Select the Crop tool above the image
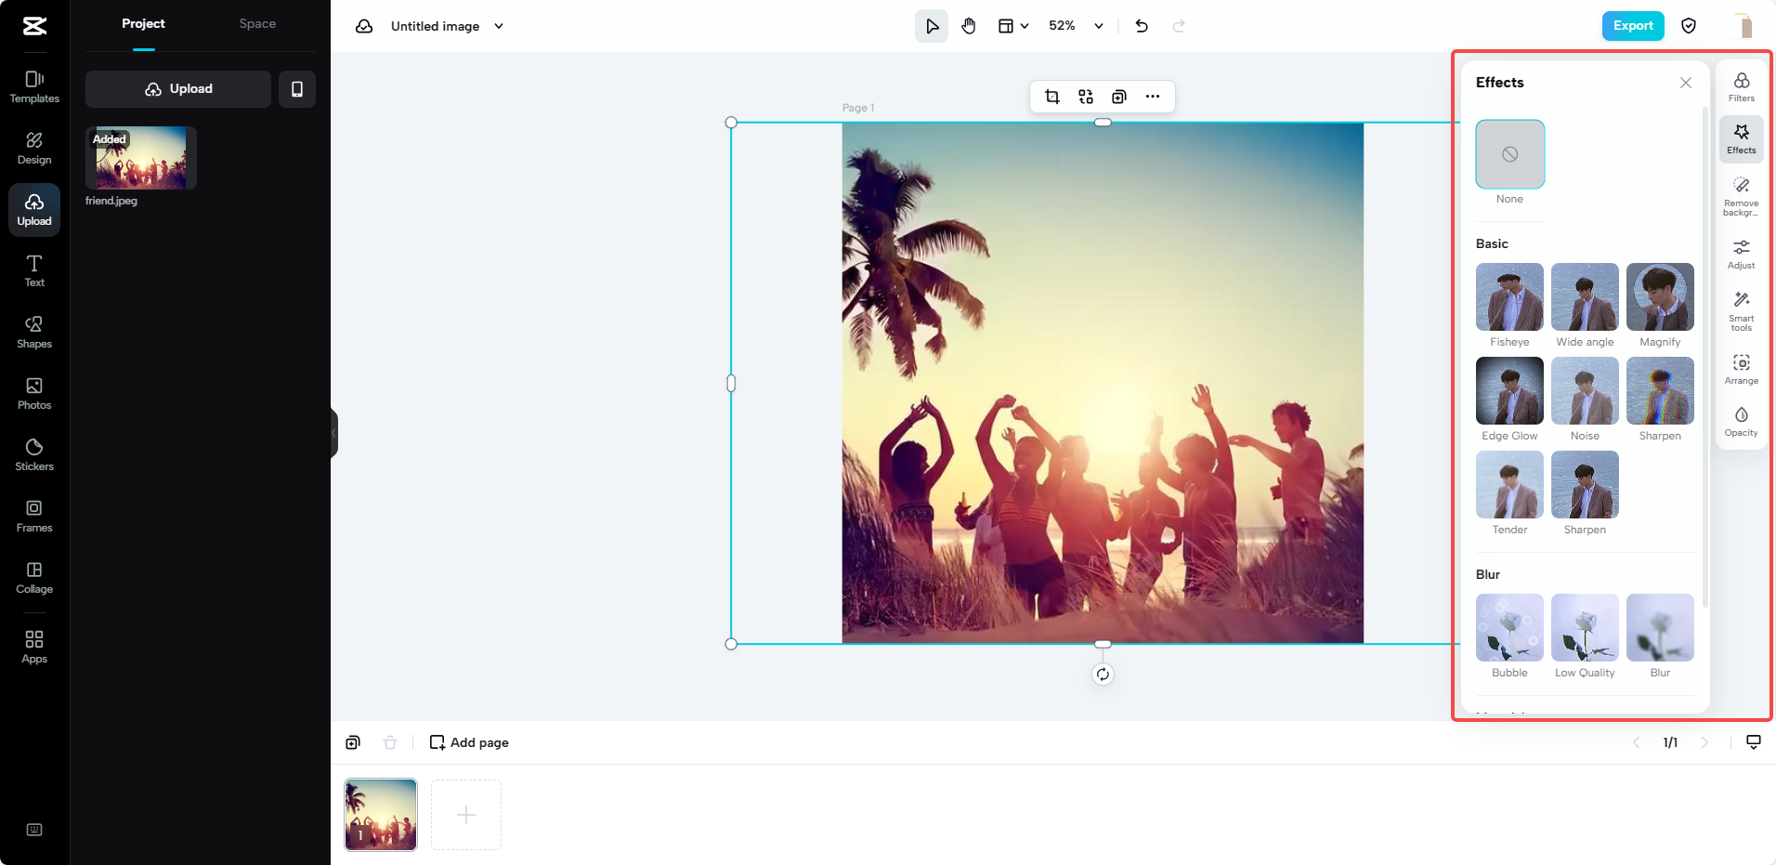 click(x=1051, y=96)
